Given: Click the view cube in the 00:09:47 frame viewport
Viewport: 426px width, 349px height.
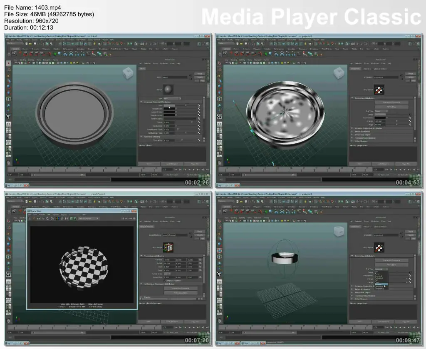Looking at the screenshot, I should click(339, 232).
